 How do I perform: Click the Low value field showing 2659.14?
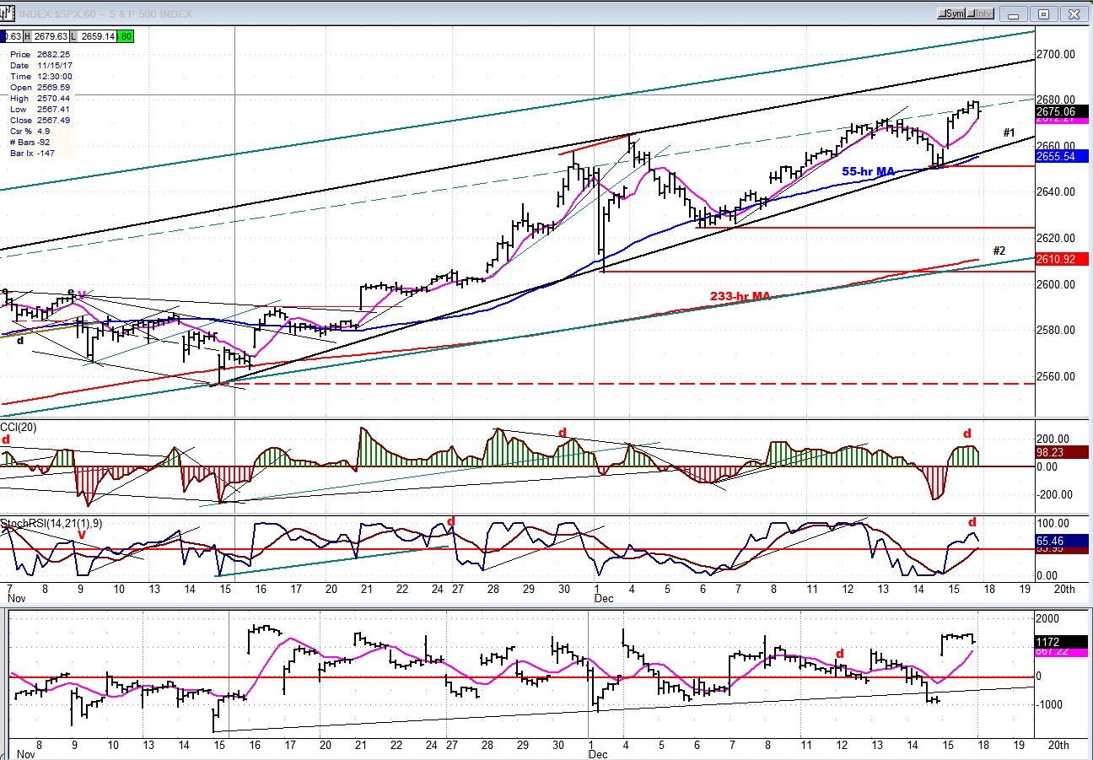tap(94, 36)
